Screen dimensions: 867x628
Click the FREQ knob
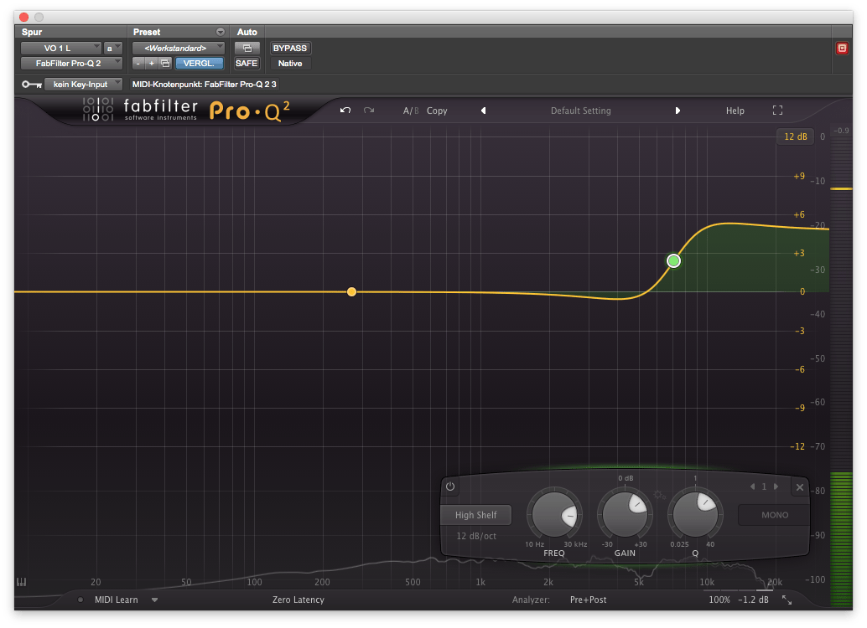click(554, 515)
